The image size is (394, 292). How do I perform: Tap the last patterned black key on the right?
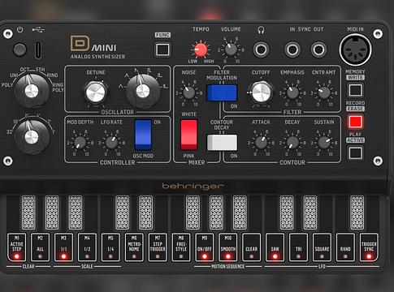(357, 213)
